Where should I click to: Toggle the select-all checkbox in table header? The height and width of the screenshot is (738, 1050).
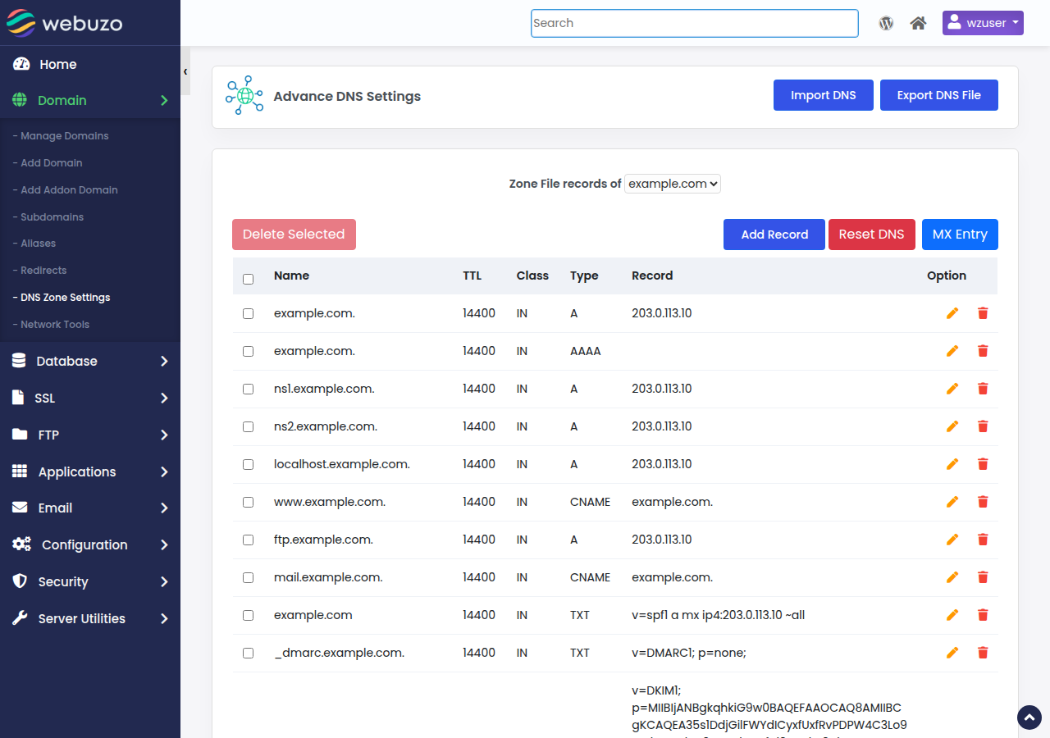[249, 279]
